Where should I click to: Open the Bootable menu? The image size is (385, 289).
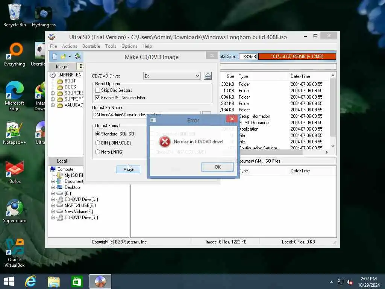pos(91,46)
